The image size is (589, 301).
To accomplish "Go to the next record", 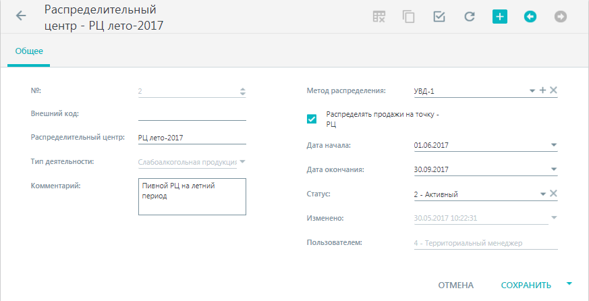I will [x=561, y=16].
